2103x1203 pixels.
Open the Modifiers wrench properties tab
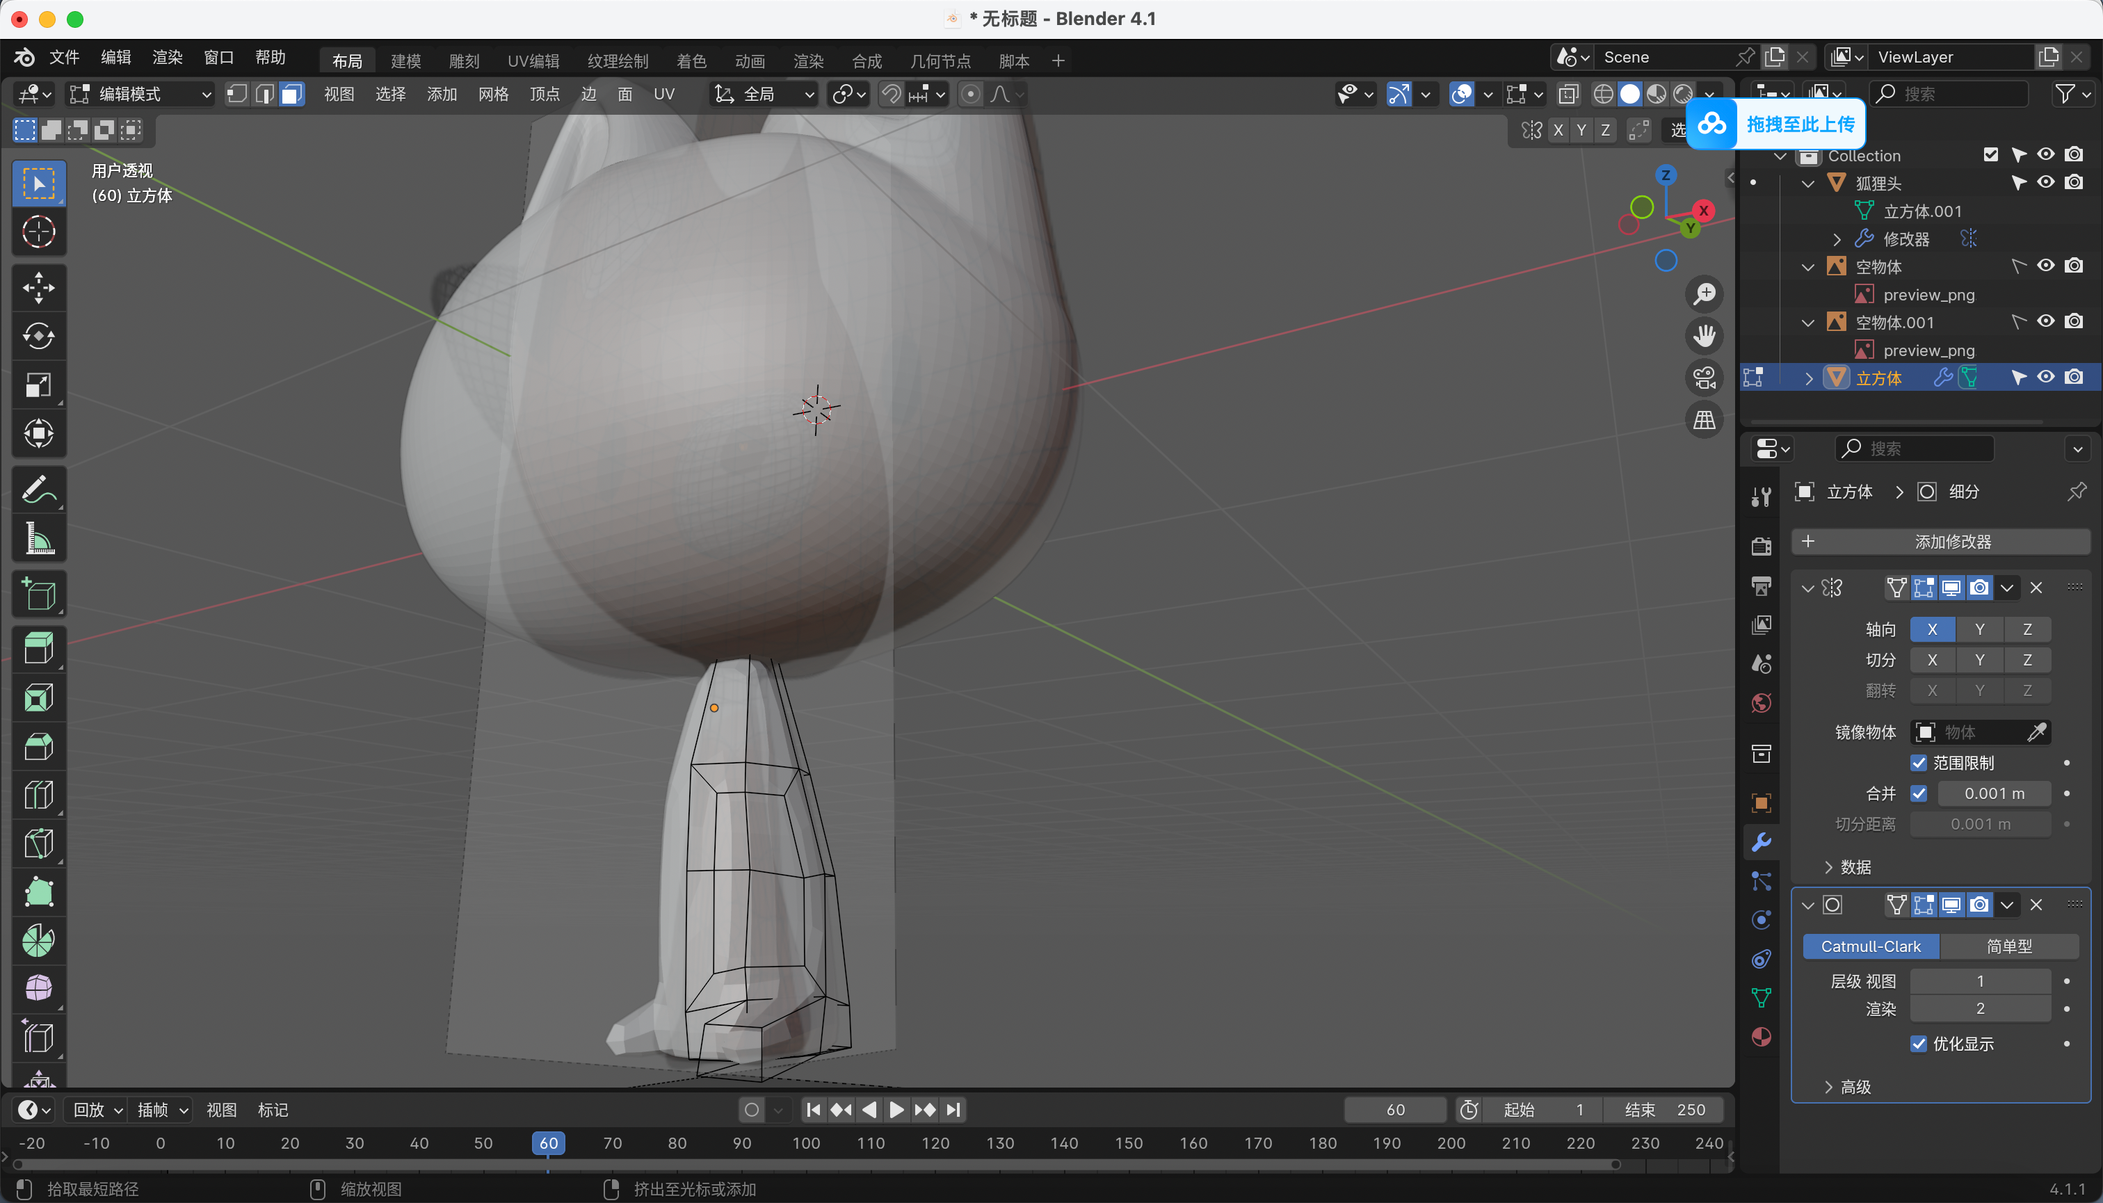pyautogui.click(x=1761, y=842)
